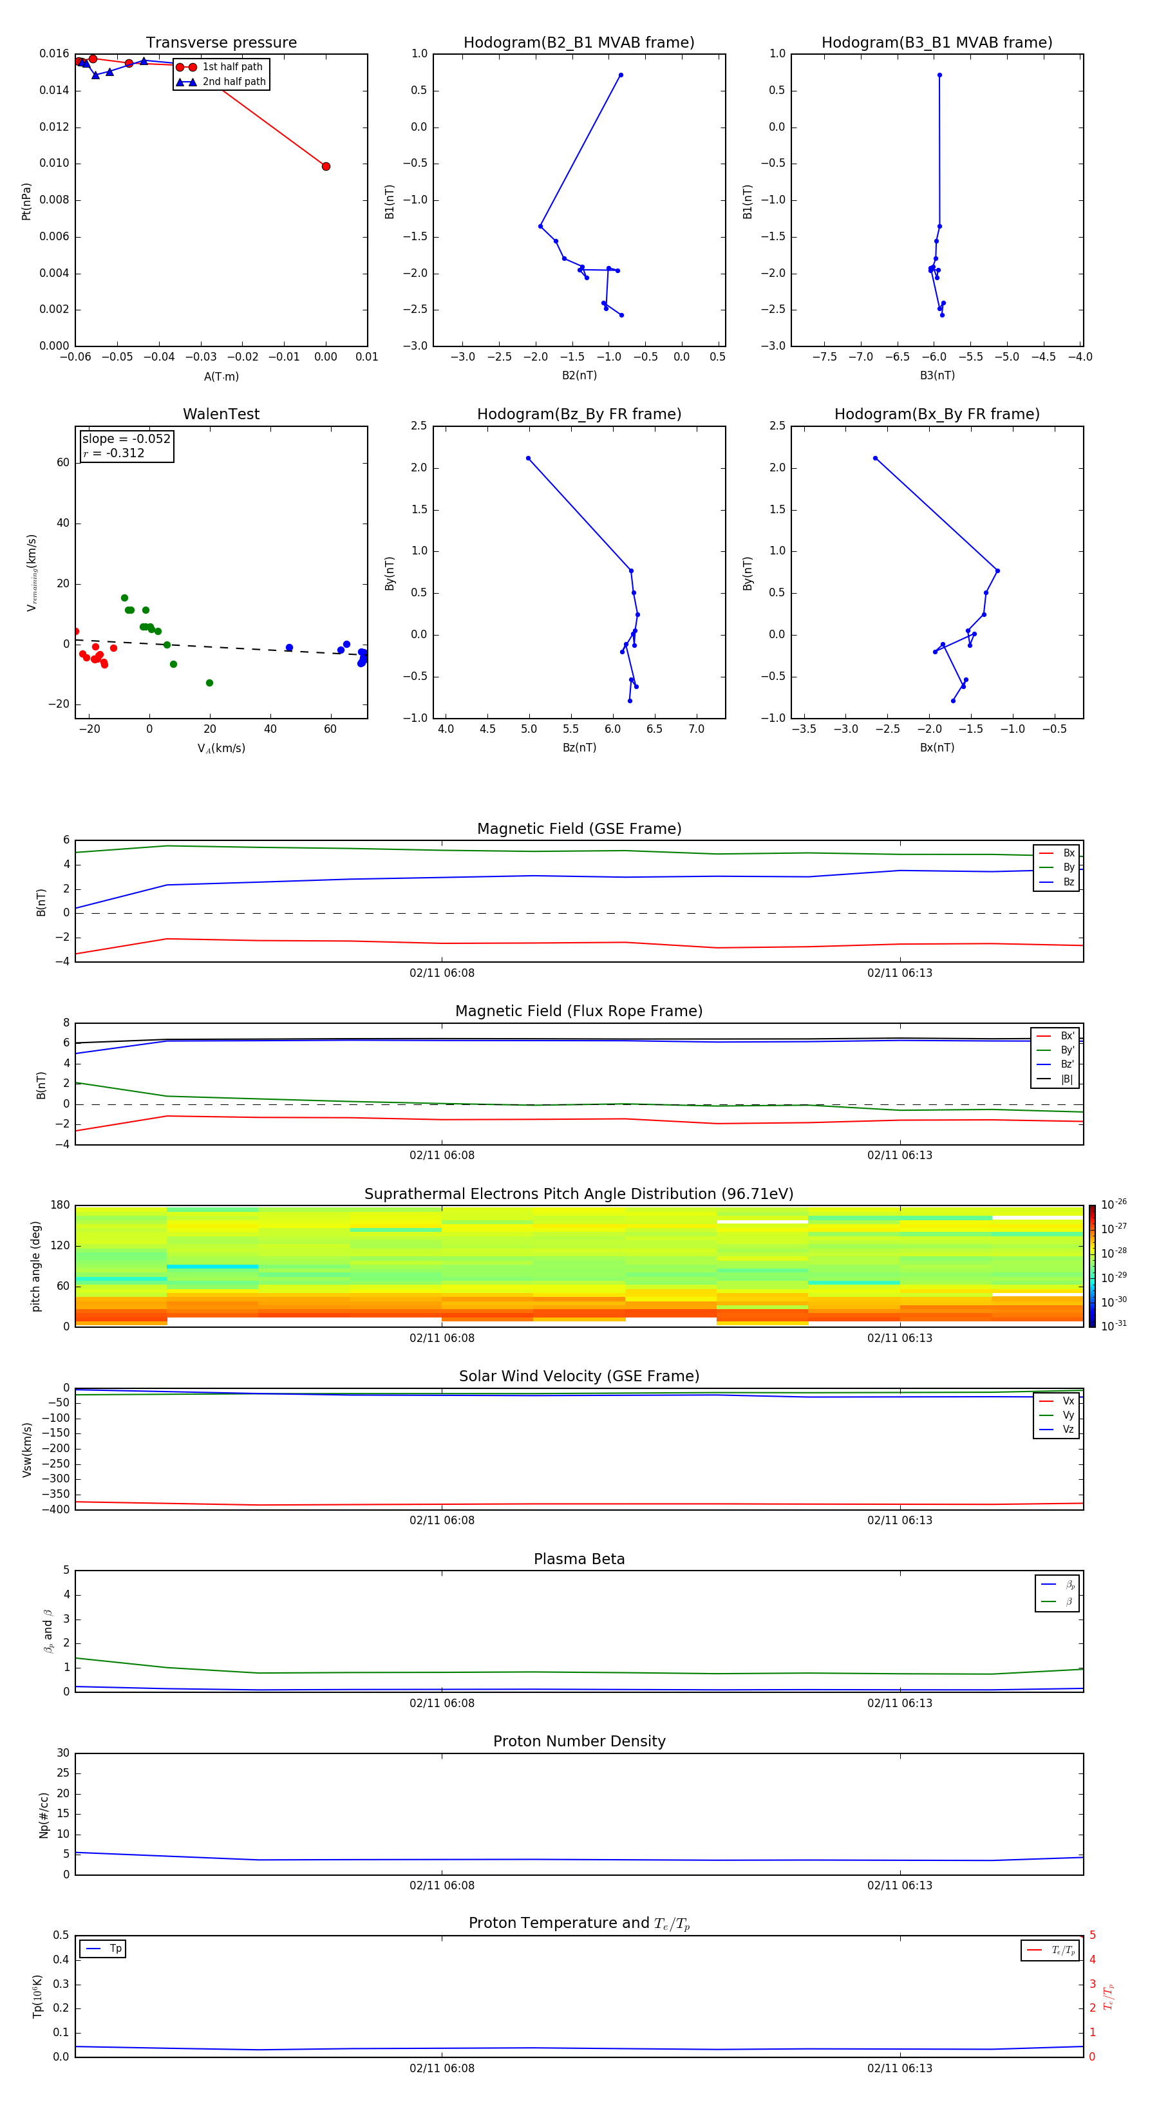Click the 'Transverse pressure' plot title

pos(221,43)
